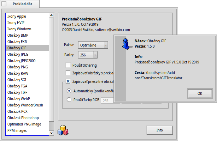217x141 pixels.
Task: Open the Paleta dropdown
Action: [x=94, y=45]
